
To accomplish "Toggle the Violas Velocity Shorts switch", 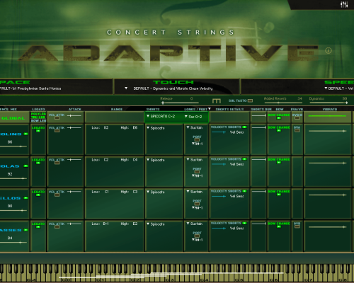I will click(x=244, y=159).
